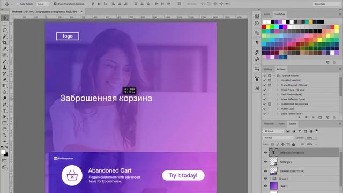Open the Edit Toolbar three-dots menu
Screen dimensions: 343x193
[x=4, y=142]
